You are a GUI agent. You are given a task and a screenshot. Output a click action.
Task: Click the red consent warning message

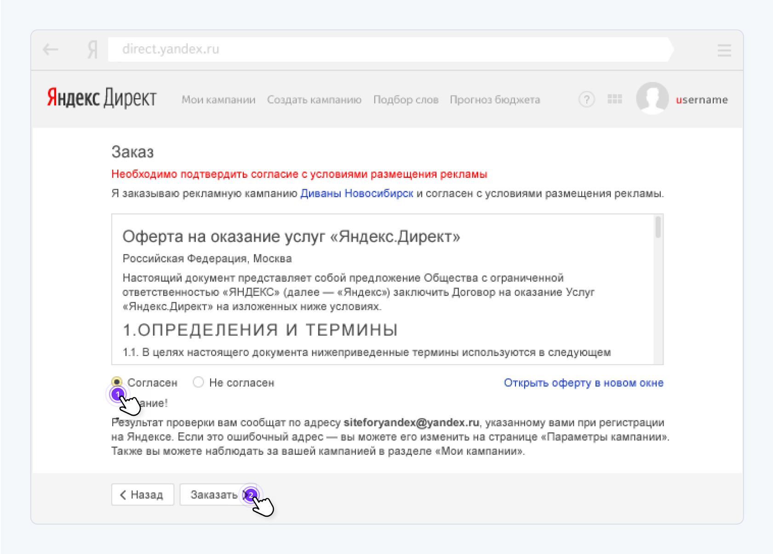click(299, 174)
